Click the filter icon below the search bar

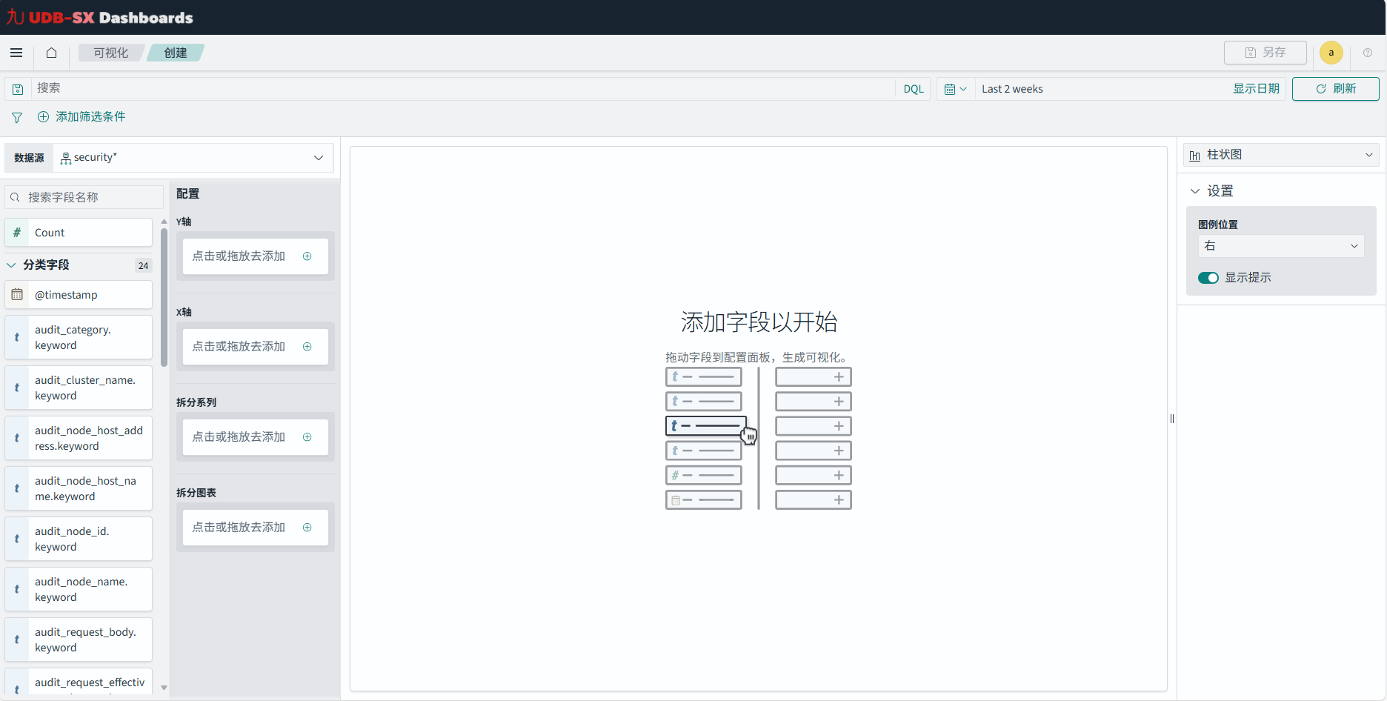pyautogui.click(x=16, y=116)
